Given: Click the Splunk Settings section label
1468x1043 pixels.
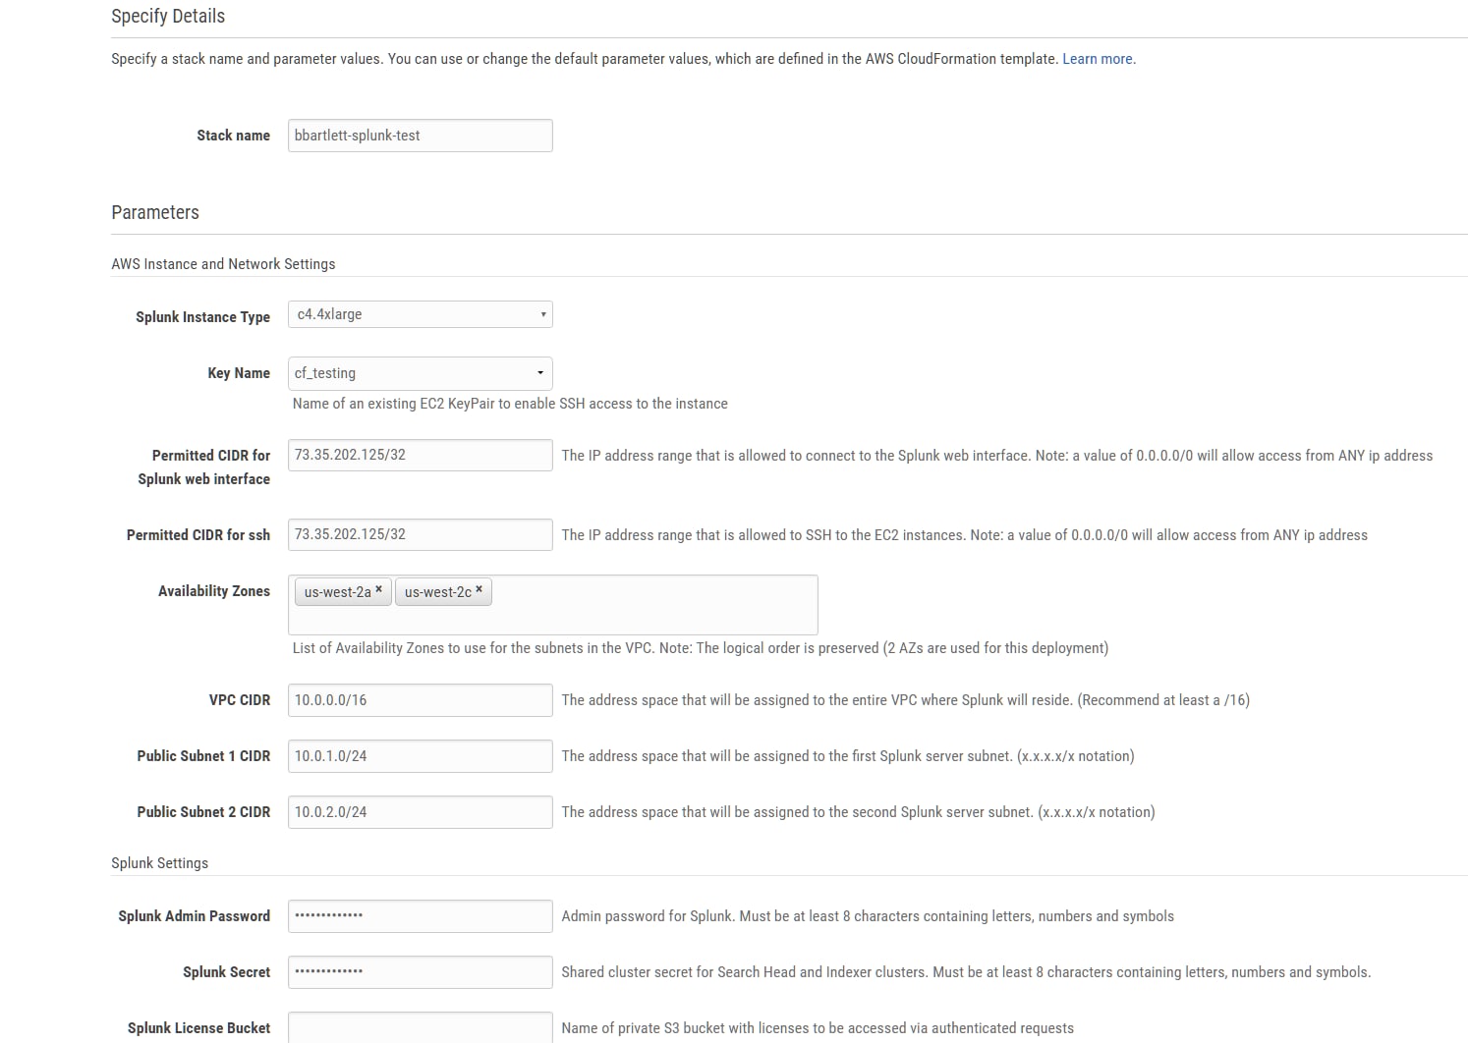Looking at the screenshot, I should 159,863.
